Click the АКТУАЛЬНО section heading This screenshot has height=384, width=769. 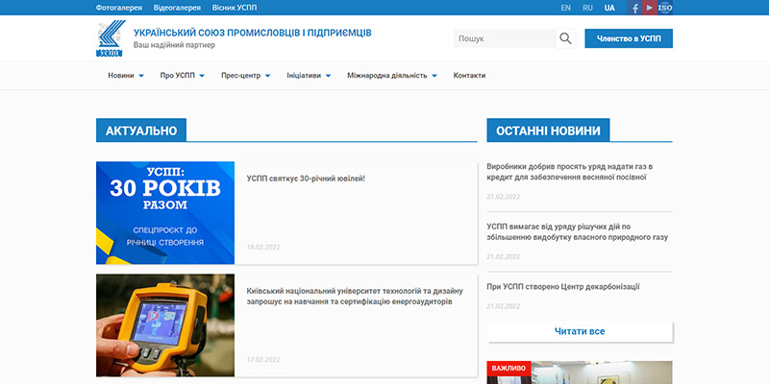tap(141, 131)
